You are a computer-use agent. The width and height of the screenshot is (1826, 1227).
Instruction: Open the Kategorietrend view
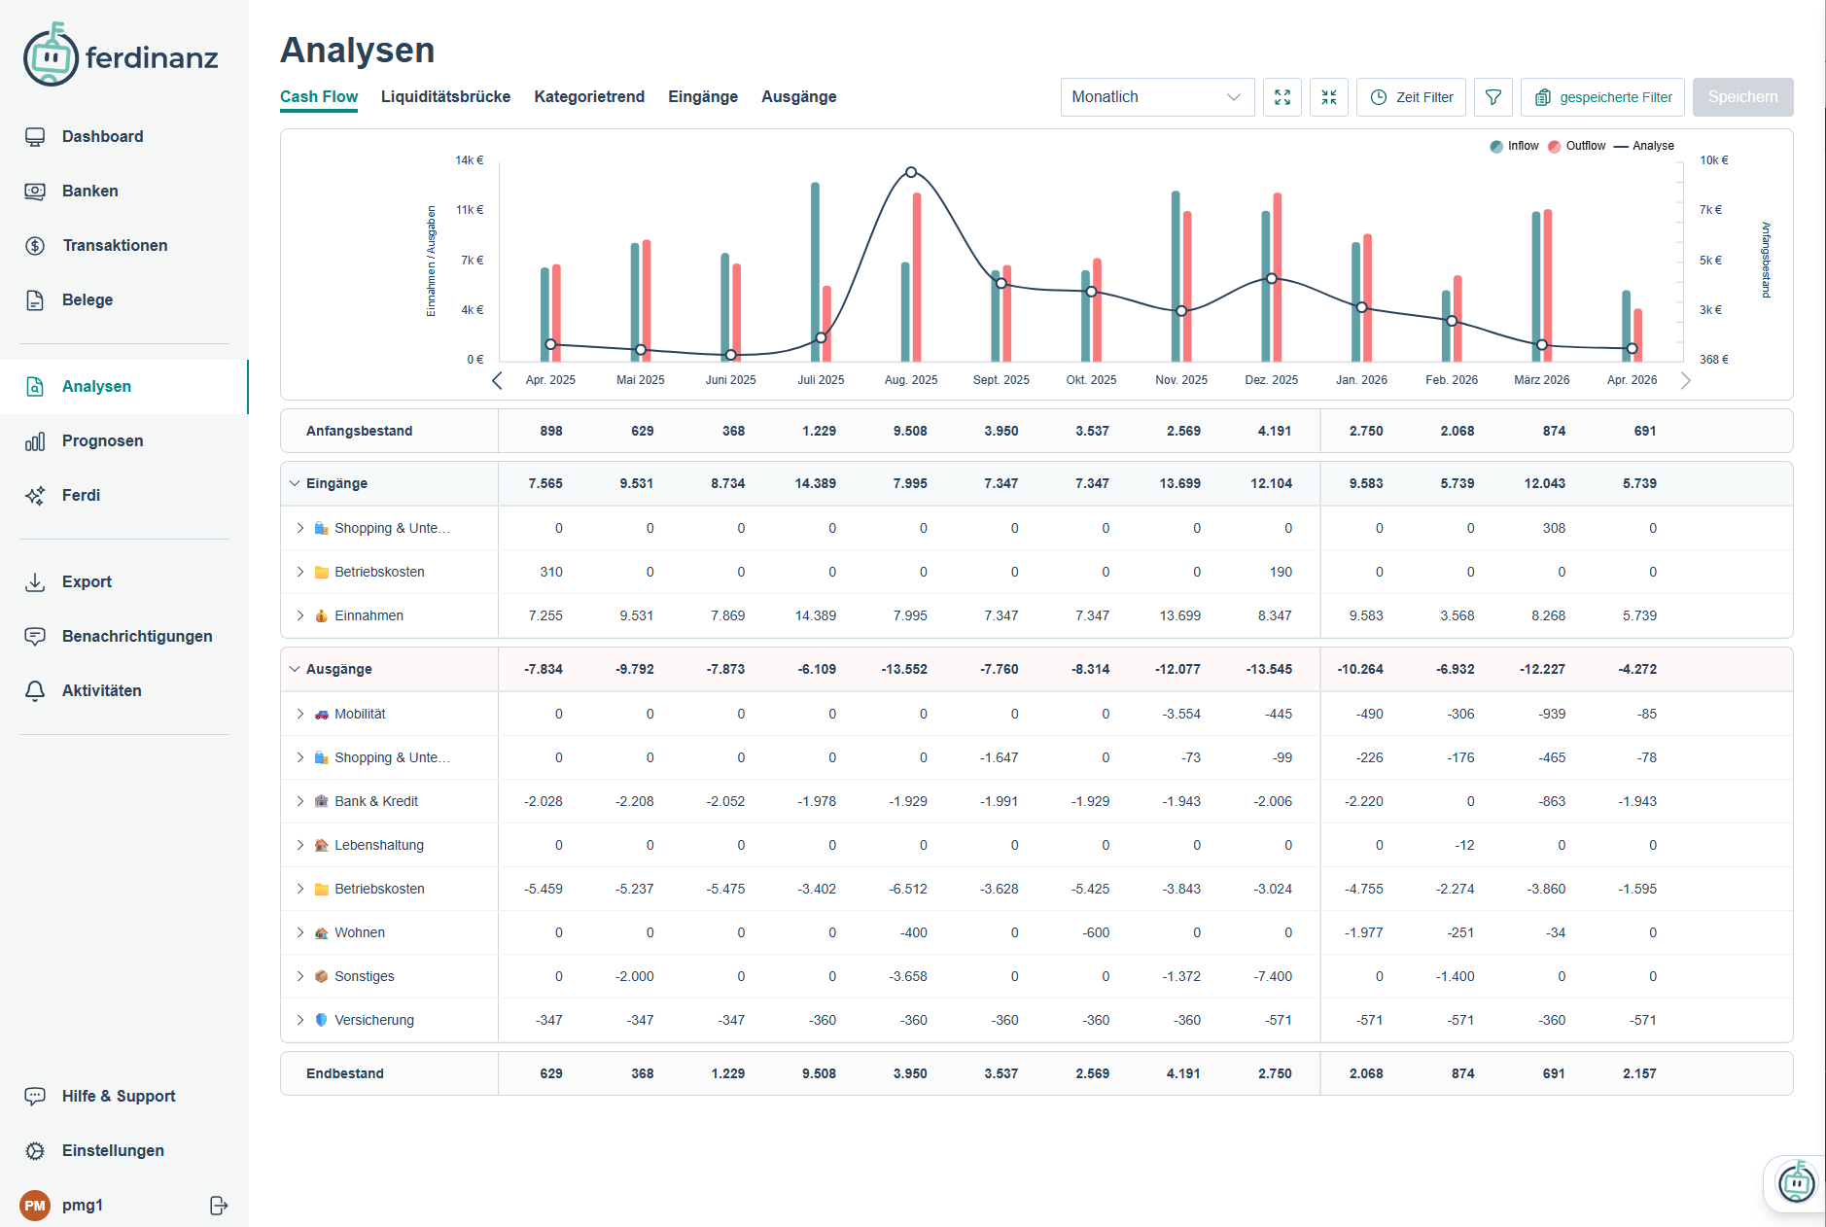(x=589, y=96)
